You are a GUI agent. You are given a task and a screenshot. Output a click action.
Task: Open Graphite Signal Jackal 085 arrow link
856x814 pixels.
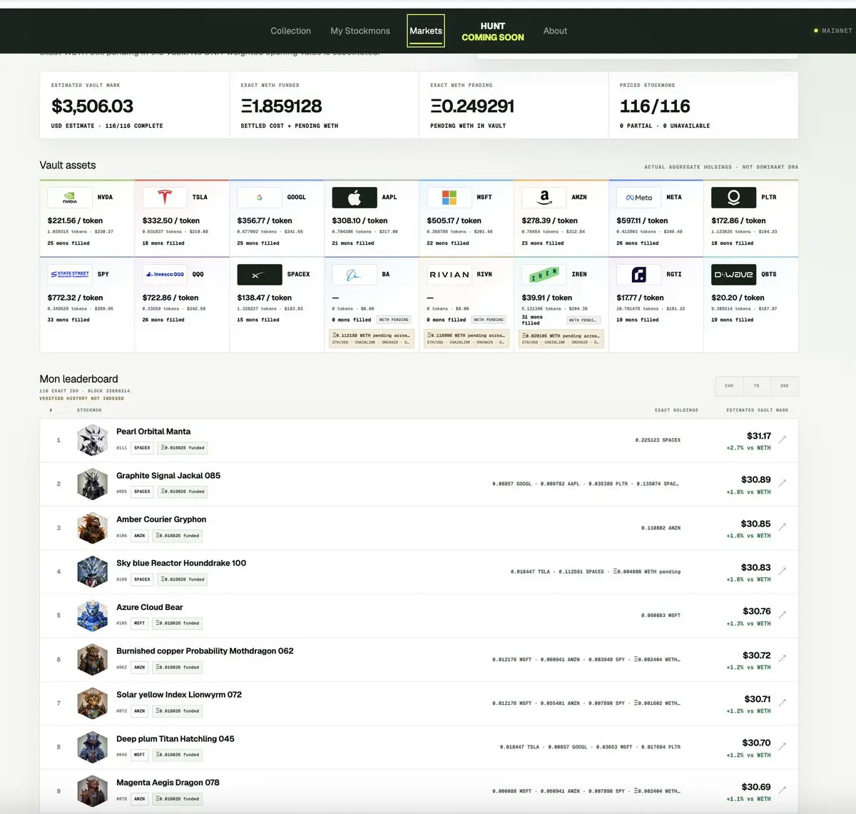point(783,483)
